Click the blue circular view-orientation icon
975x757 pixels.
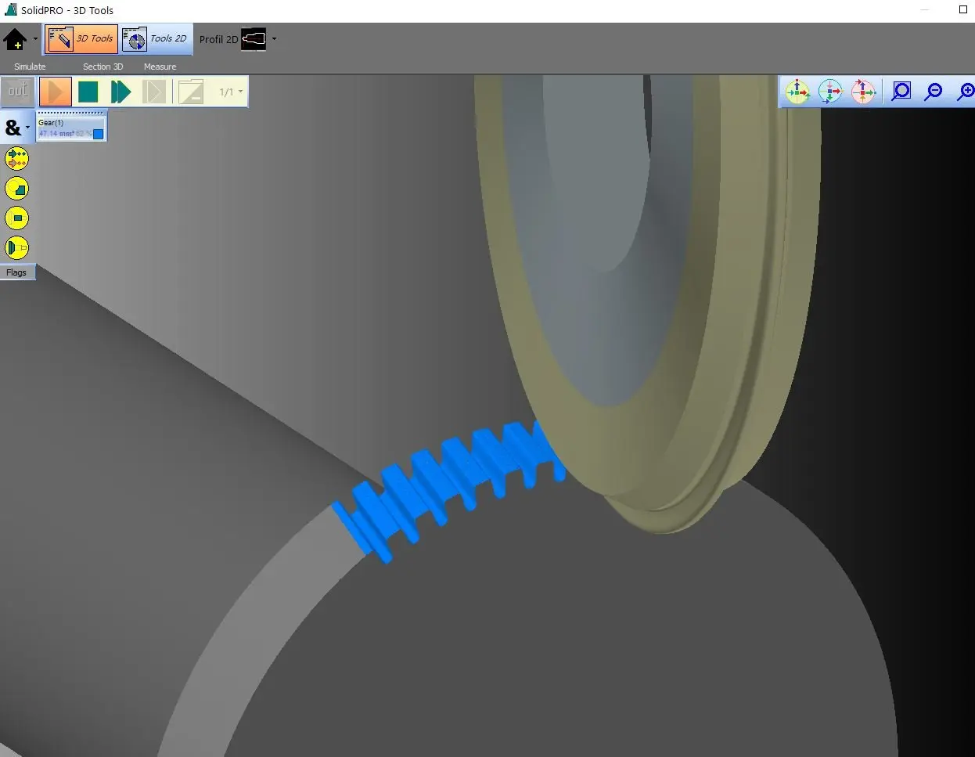(830, 92)
